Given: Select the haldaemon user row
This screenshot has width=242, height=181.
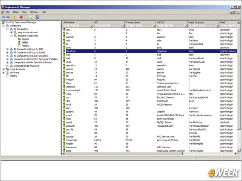Looking at the screenshot, I should (149, 147).
